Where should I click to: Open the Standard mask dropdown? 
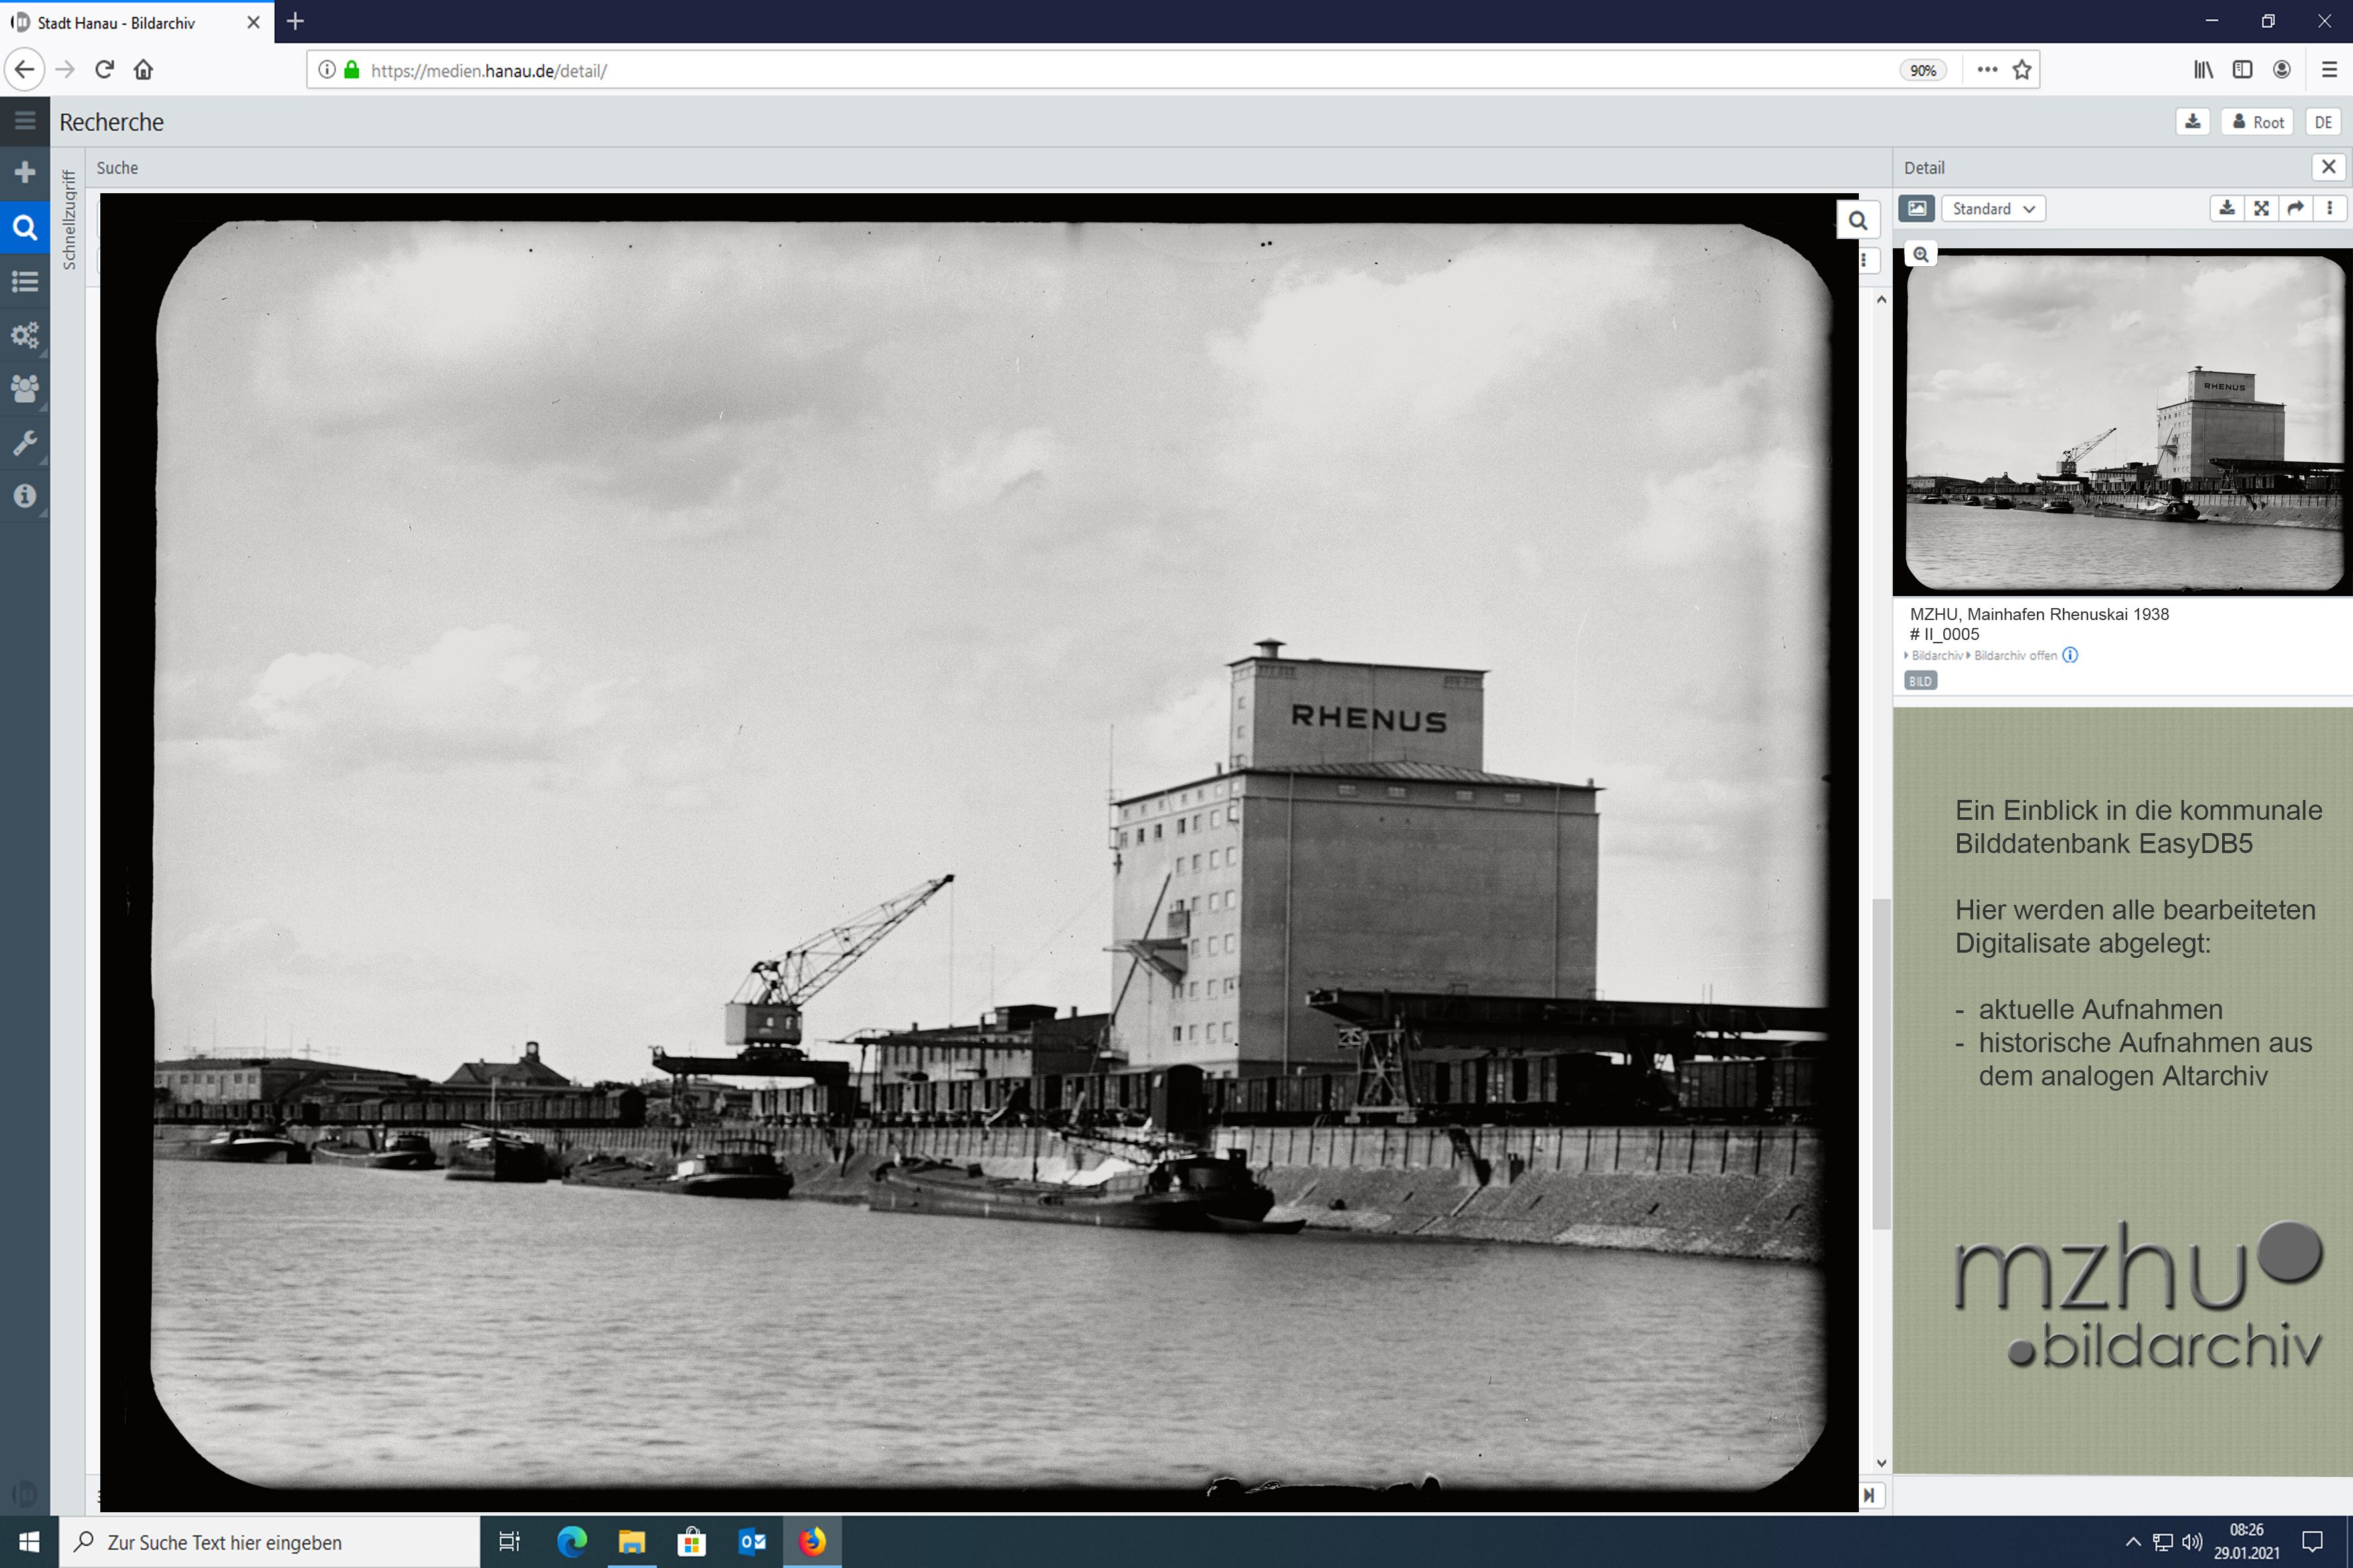[1992, 208]
